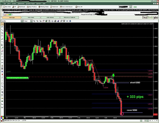Screen dimensions: 159x123
Task: Select the magnifier zoom tool
Action: [2, 86]
